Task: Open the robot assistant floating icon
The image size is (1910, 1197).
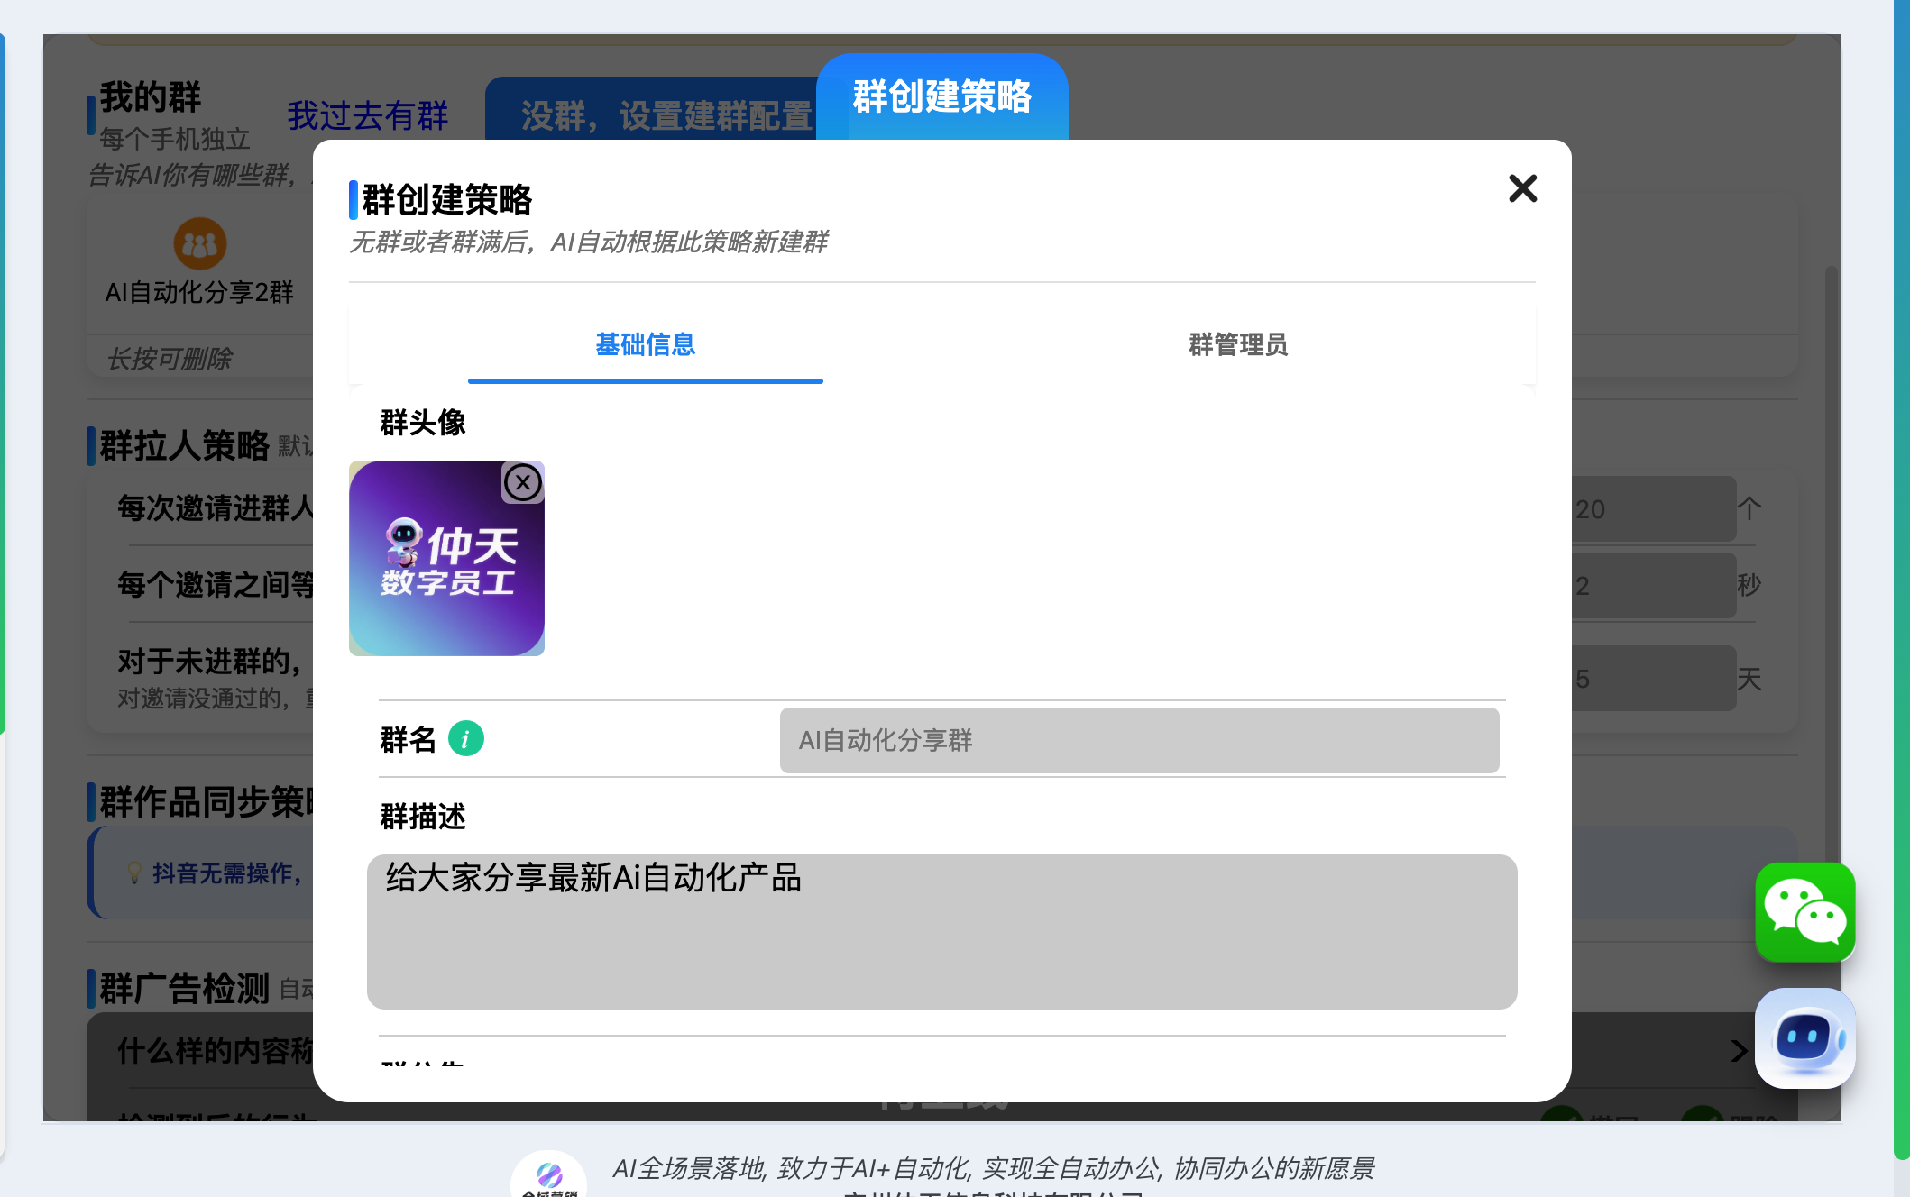Action: coord(1804,1038)
